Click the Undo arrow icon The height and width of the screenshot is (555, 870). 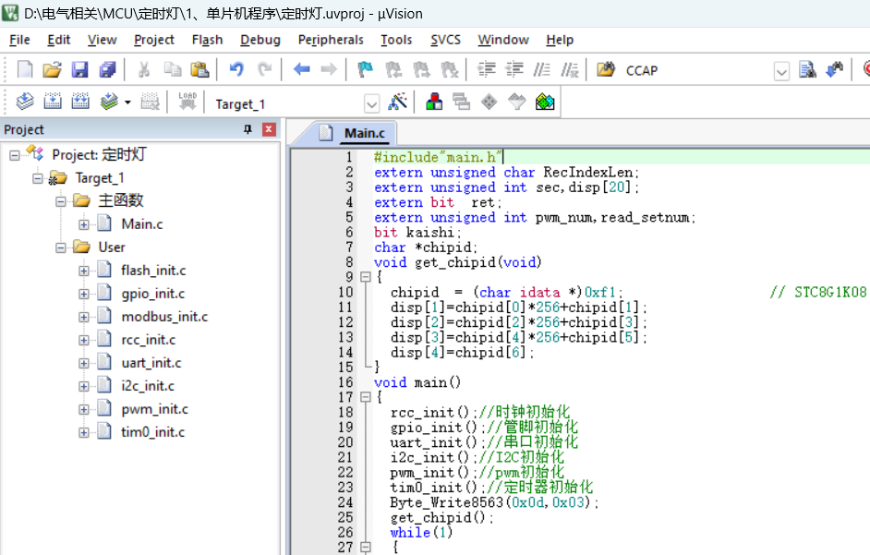point(236,70)
